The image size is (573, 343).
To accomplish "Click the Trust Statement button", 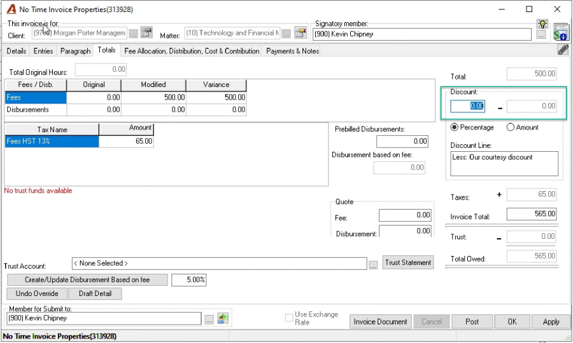I will pos(408,262).
